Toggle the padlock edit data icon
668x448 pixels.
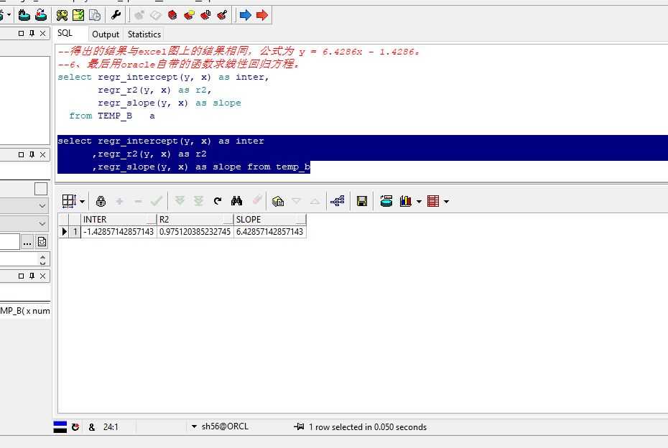tap(101, 201)
